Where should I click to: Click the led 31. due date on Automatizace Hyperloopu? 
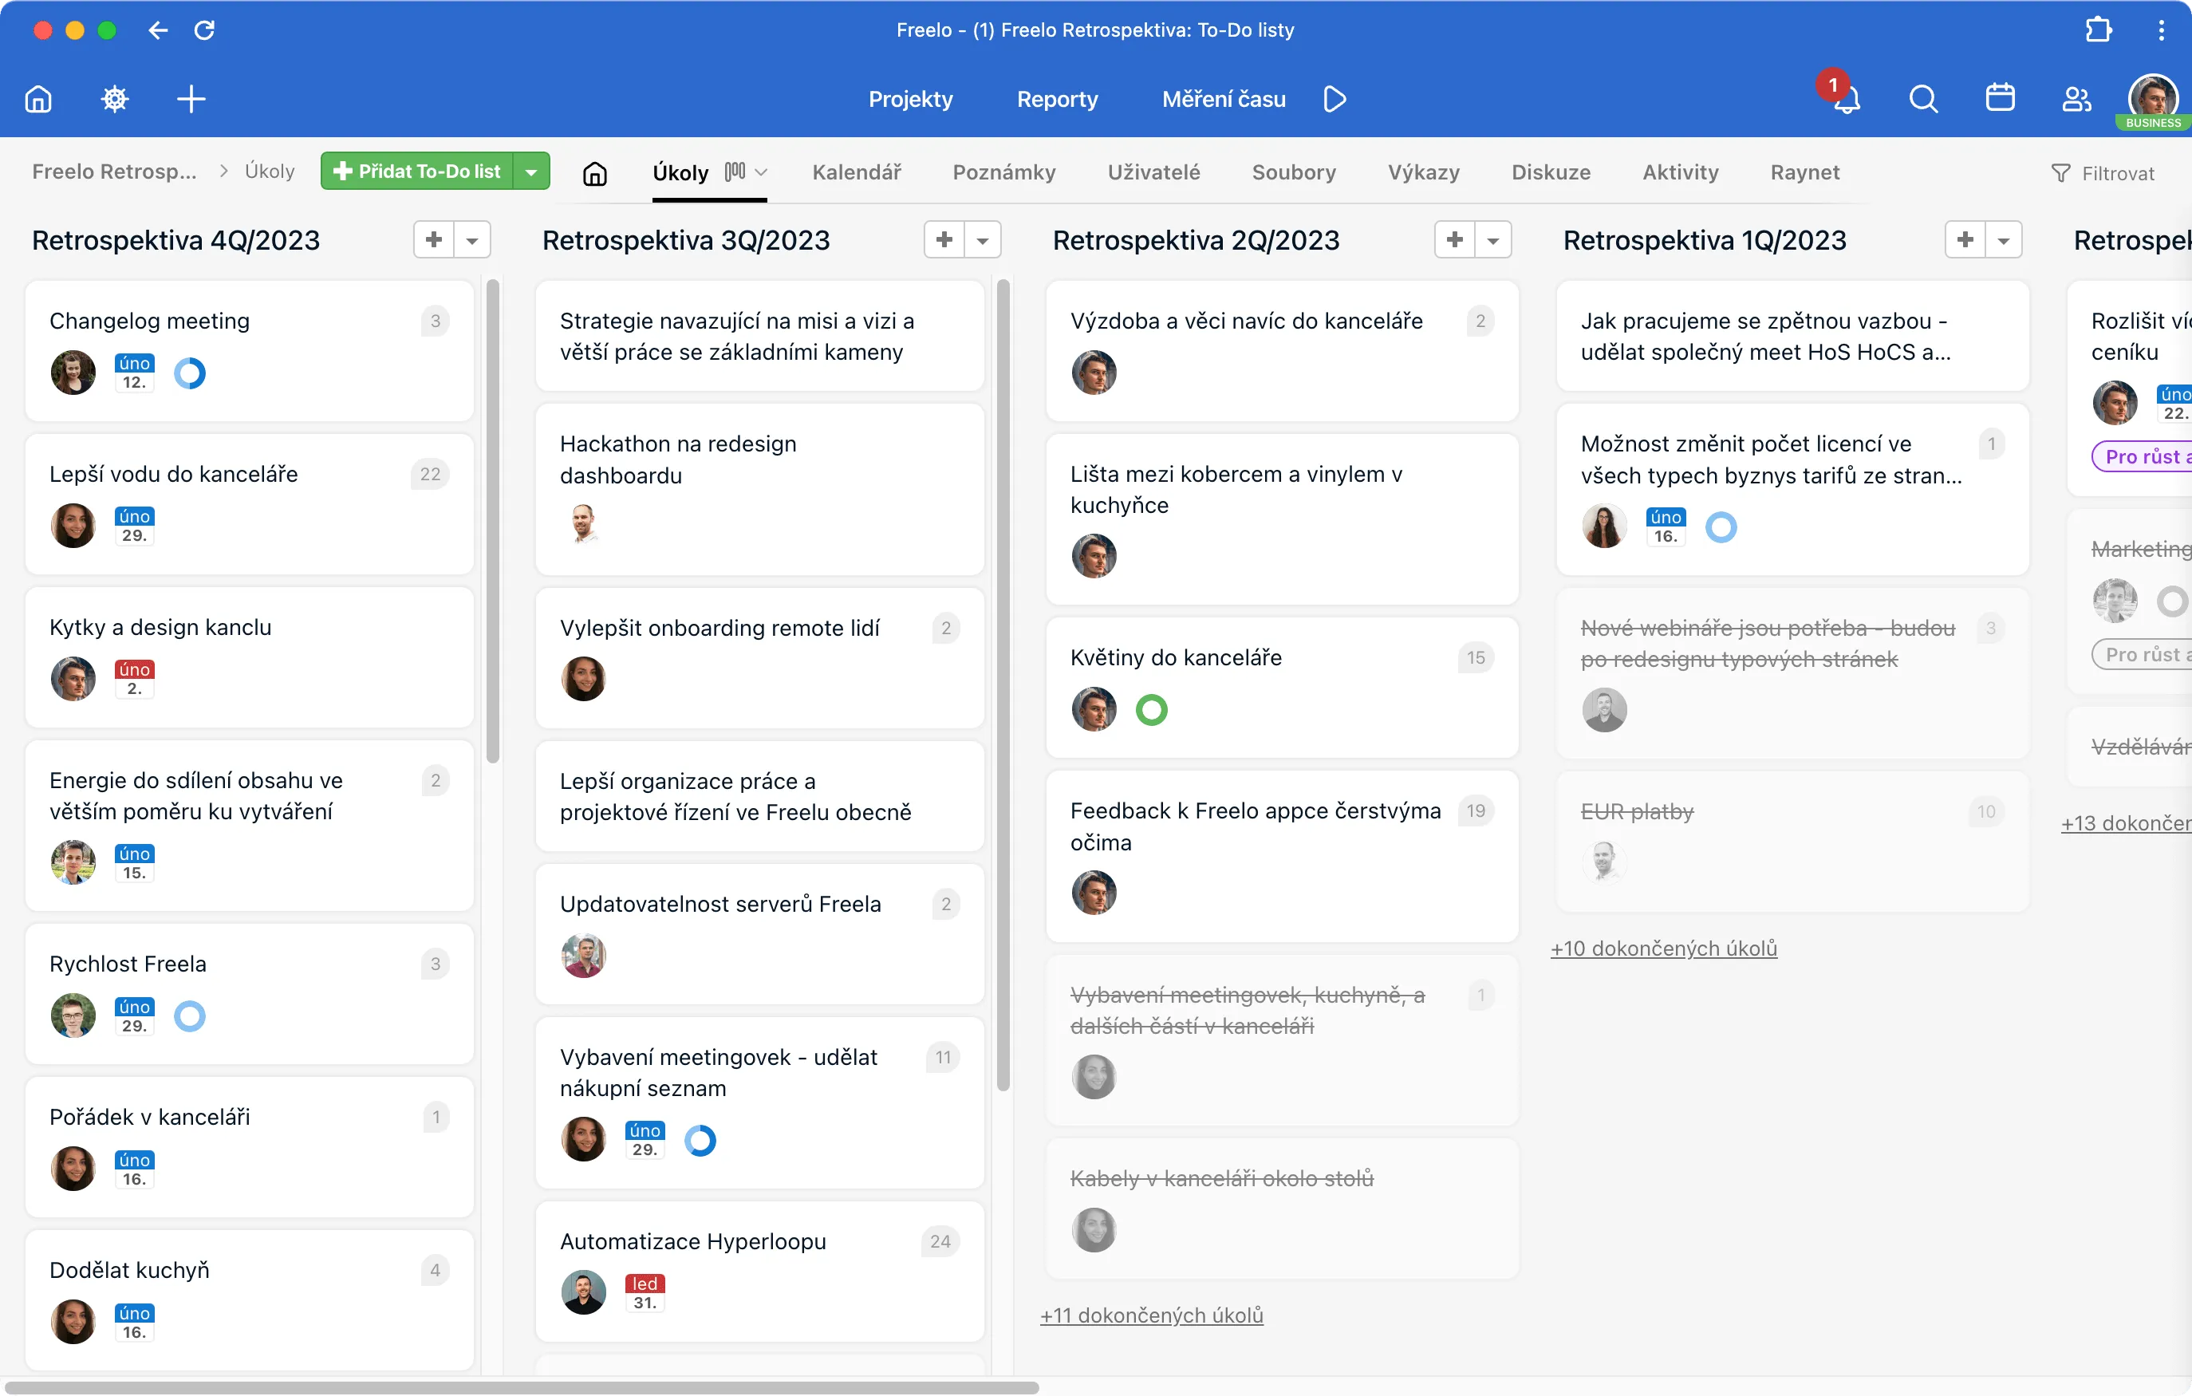[645, 1292]
